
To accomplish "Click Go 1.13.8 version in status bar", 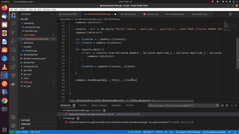I will (22, 132).
